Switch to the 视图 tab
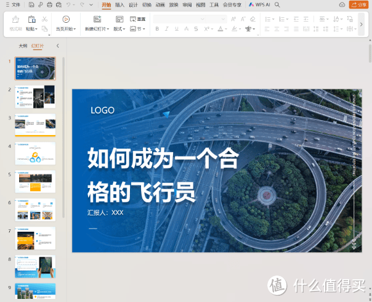The height and width of the screenshot is (302, 372). coord(200,5)
